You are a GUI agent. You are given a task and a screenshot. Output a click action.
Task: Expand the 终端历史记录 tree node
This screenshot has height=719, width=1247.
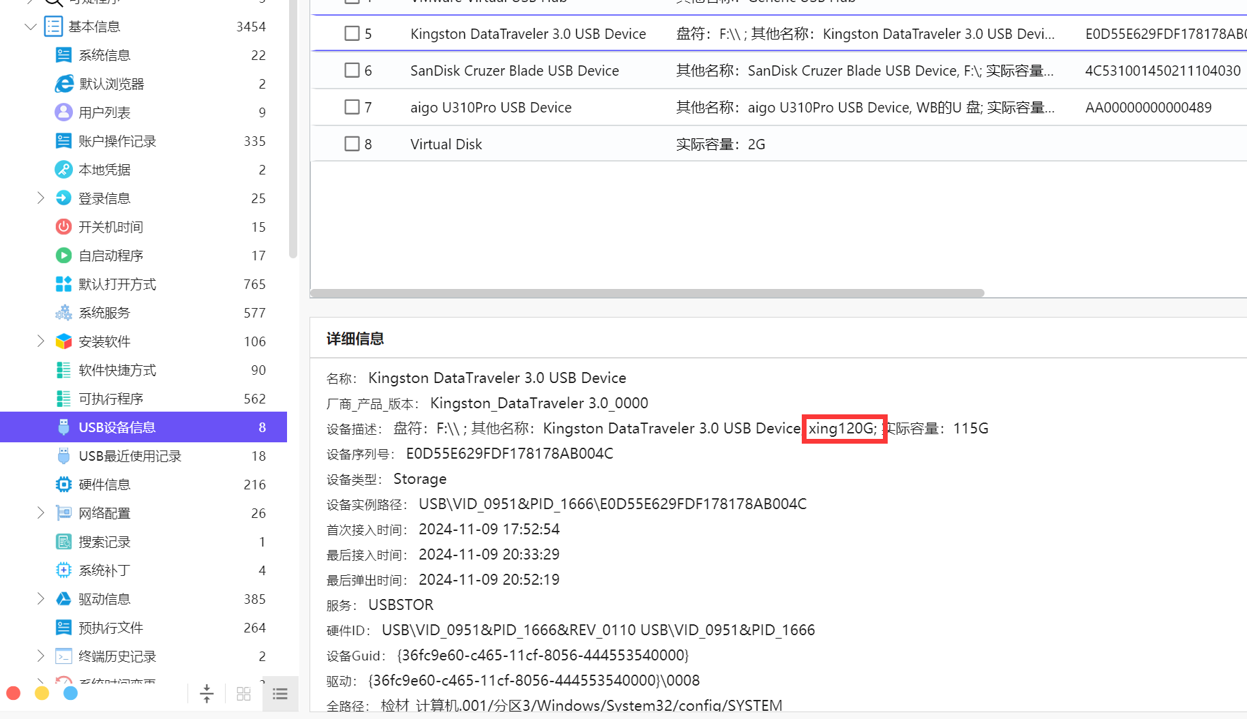coord(40,656)
